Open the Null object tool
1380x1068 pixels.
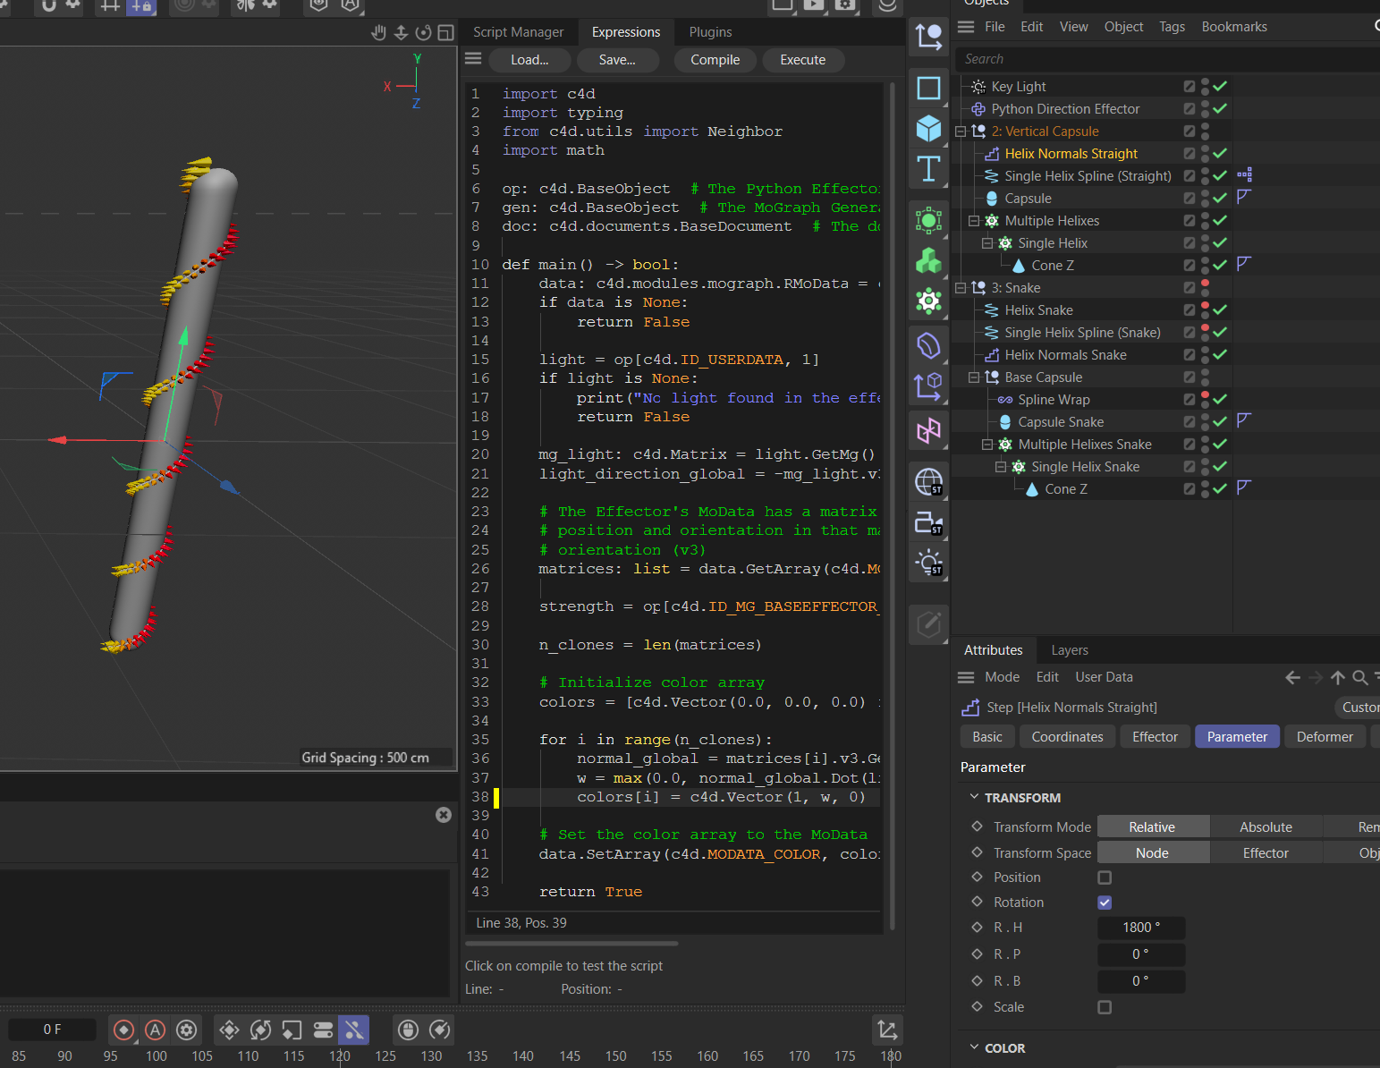click(928, 37)
